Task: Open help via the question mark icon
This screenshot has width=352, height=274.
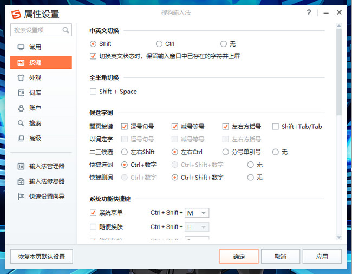Action: [x=309, y=12]
